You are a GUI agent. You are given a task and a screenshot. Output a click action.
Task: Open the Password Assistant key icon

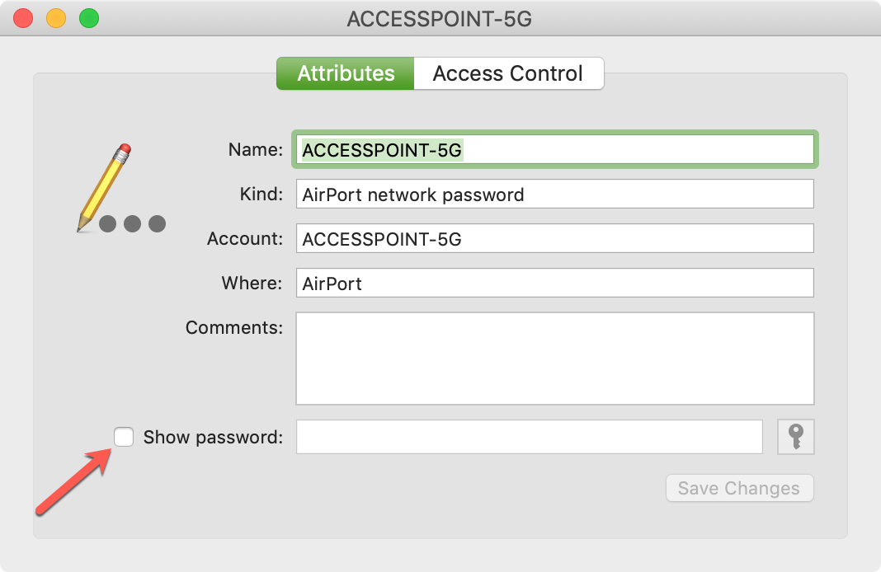click(795, 437)
